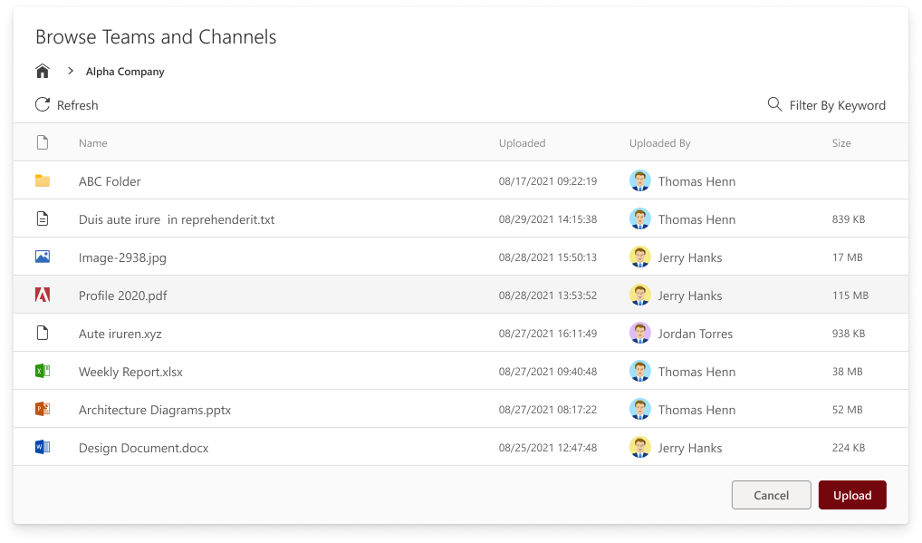
Task: Sort files by the Name column
Action: pos(92,142)
